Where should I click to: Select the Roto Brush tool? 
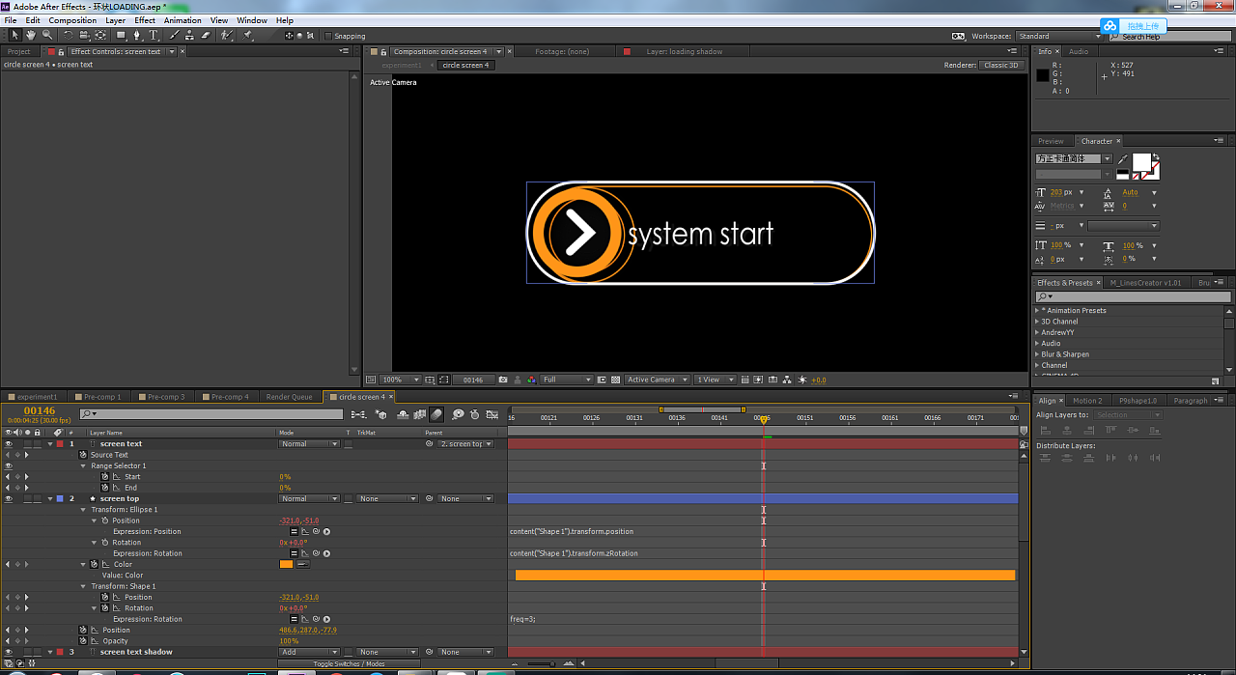coord(225,35)
